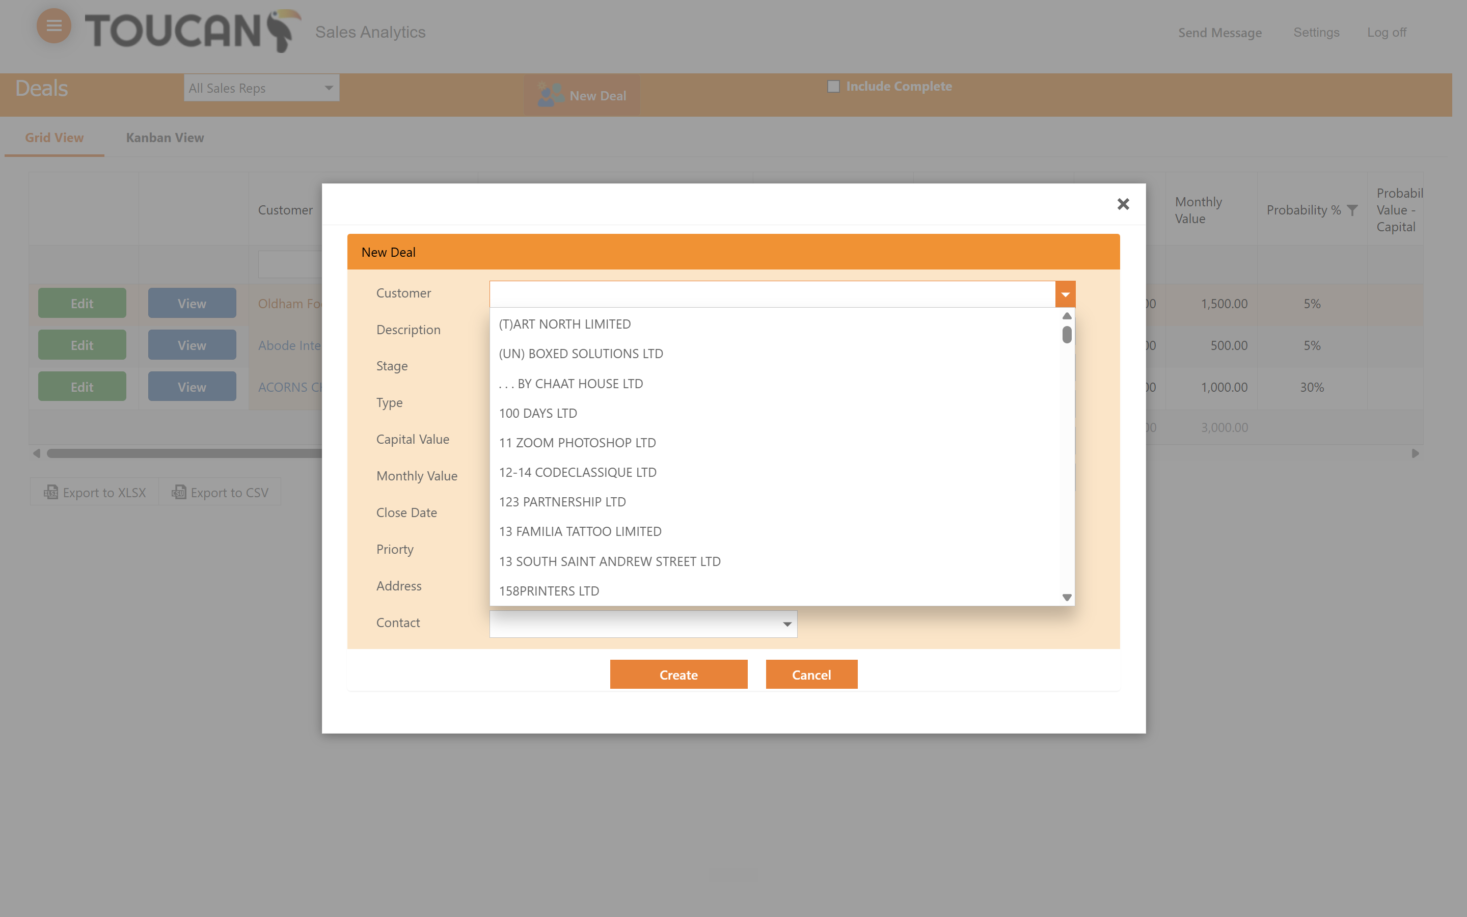
Task: Click the Oldham customer link
Action: [x=289, y=303]
